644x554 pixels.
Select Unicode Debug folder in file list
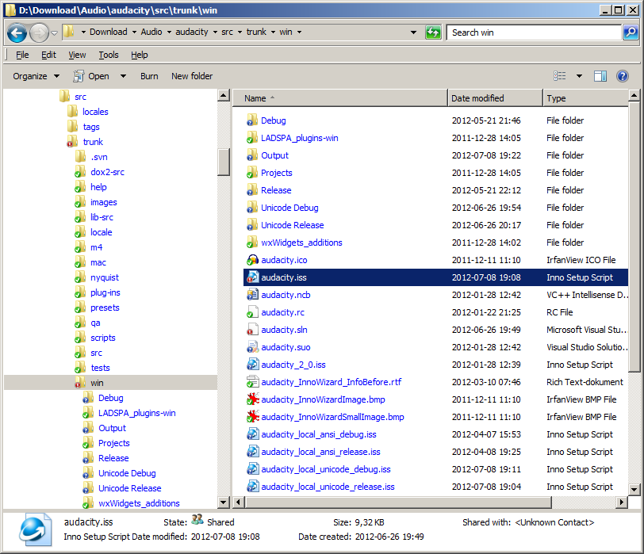click(x=289, y=208)
